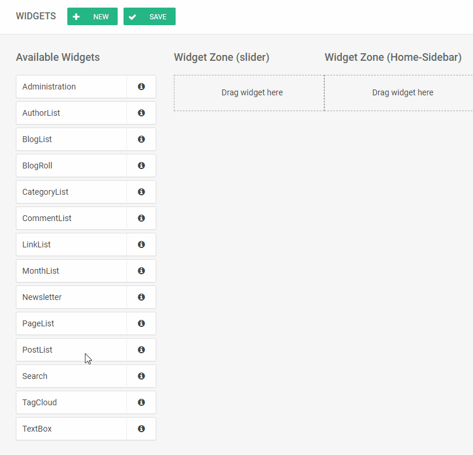View CategoryList widget info icon
Screen dimensions: 473x455
click(141, 192)
